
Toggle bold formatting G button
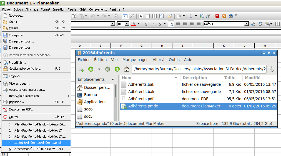(146, 24)
